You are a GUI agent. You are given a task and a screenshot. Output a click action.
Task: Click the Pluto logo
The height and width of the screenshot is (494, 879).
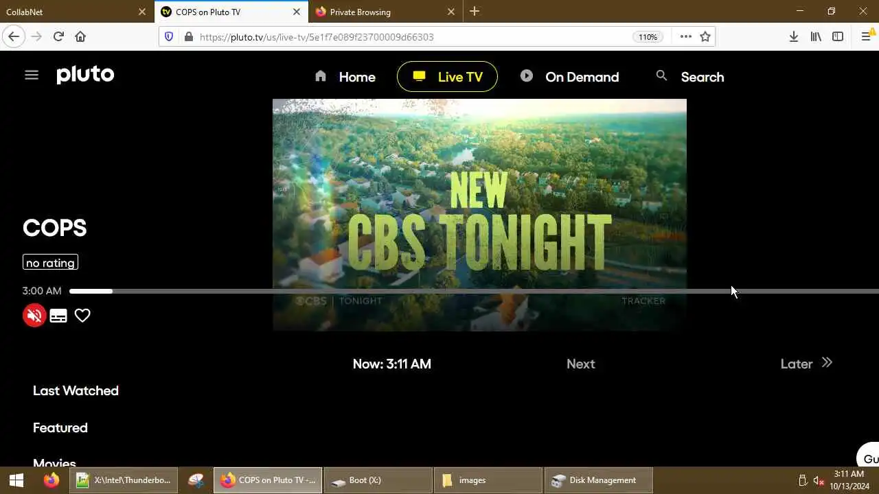click(85, 75)
